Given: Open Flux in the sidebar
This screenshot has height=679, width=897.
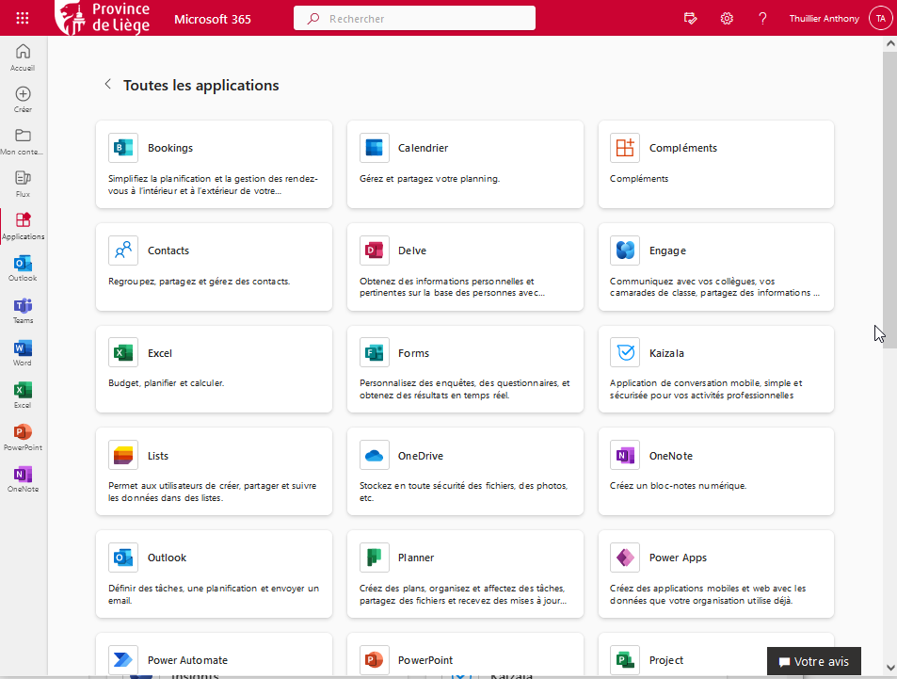Looking at the screenshot, I should 23,184.
